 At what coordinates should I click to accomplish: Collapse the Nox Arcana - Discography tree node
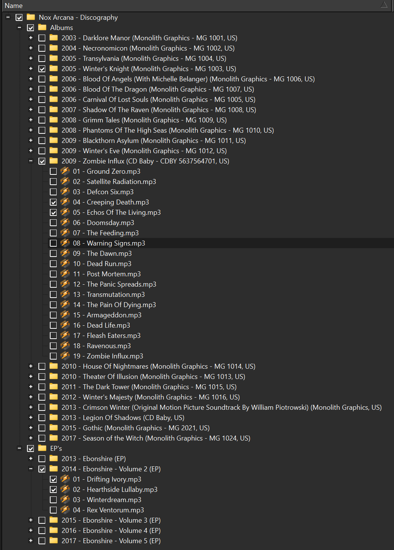click(x=8, y=17)
